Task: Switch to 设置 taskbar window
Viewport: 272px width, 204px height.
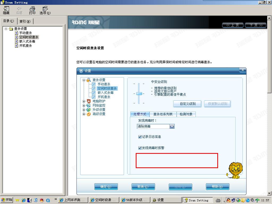Action: tap(166, 200)
